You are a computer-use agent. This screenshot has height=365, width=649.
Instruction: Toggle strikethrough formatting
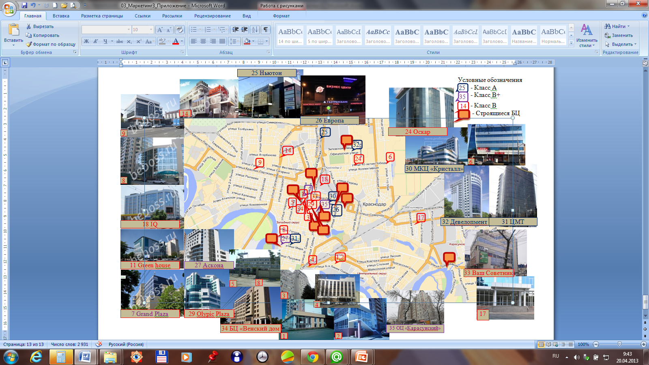[x=119, y=41]
